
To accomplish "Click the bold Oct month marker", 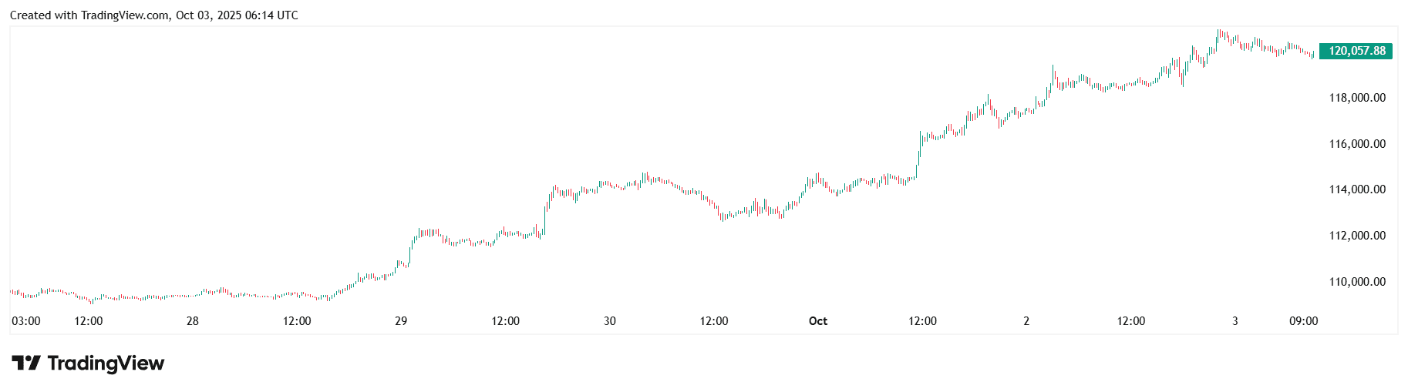I will pos(818,321).
